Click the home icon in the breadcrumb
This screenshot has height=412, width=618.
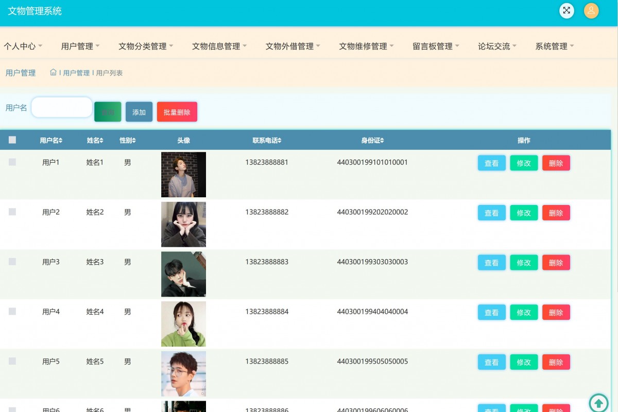point(53,72)
